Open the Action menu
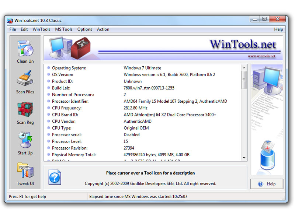The width and height of the screenshot is (295, 221). click(103, 29)
